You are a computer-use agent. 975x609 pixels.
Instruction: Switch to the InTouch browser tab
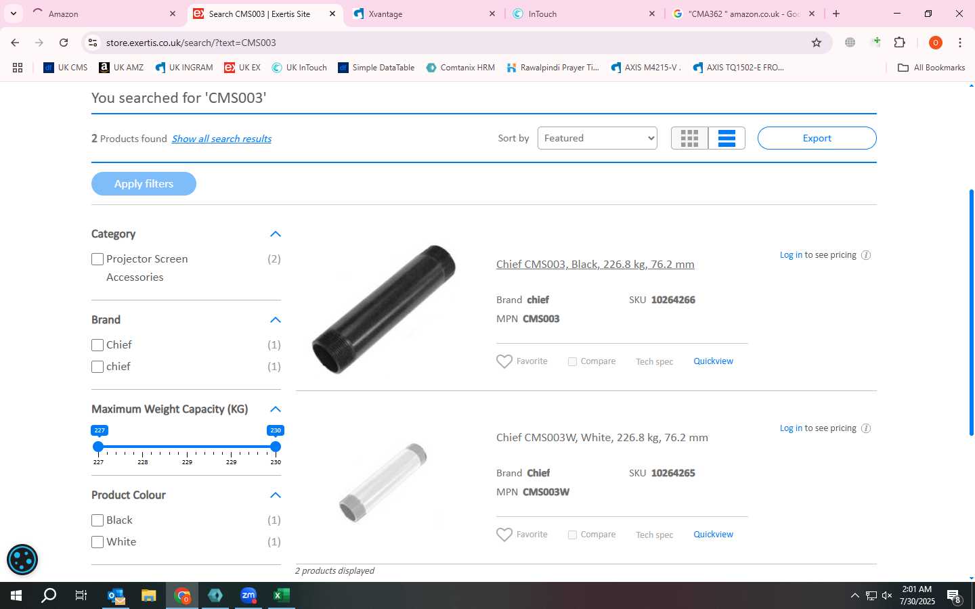point(584,14)
